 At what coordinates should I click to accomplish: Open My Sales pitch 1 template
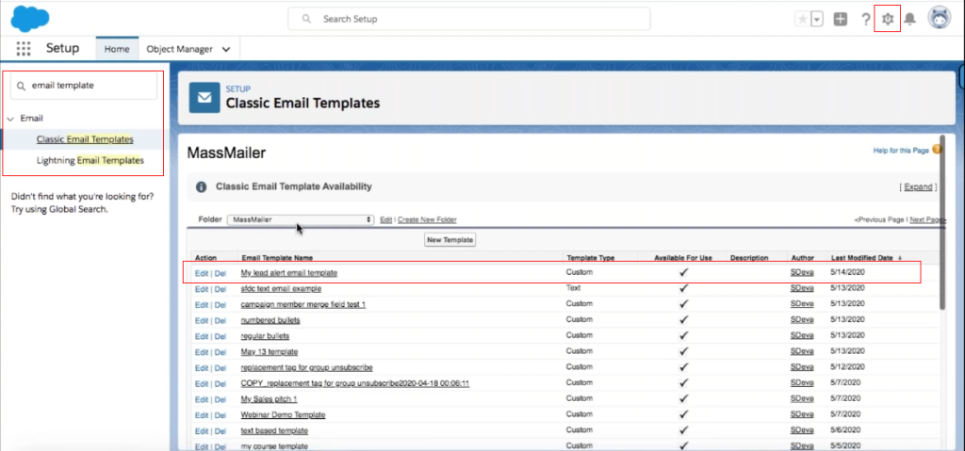pyautogui.click(x=269, y=399)
